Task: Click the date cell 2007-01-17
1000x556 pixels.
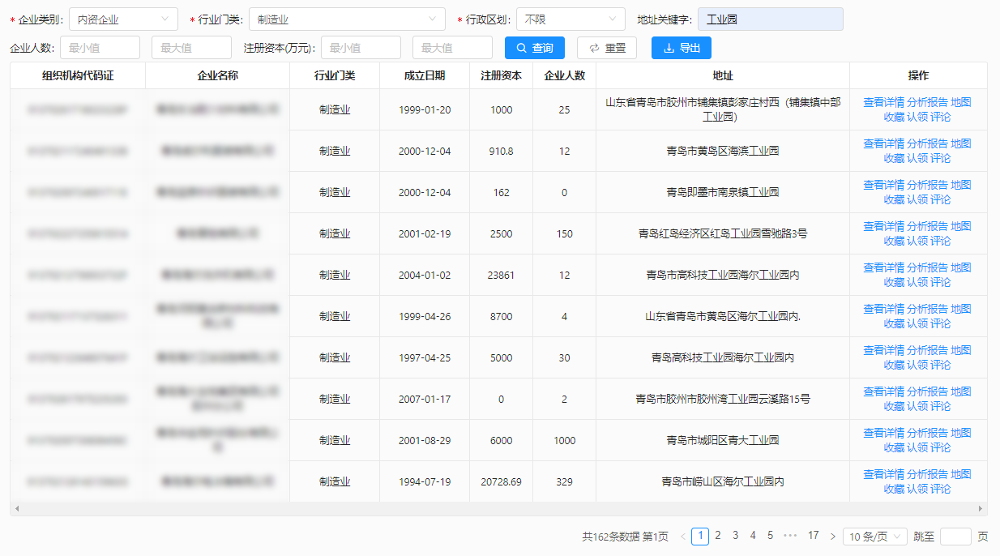Action: pos(425,399)
